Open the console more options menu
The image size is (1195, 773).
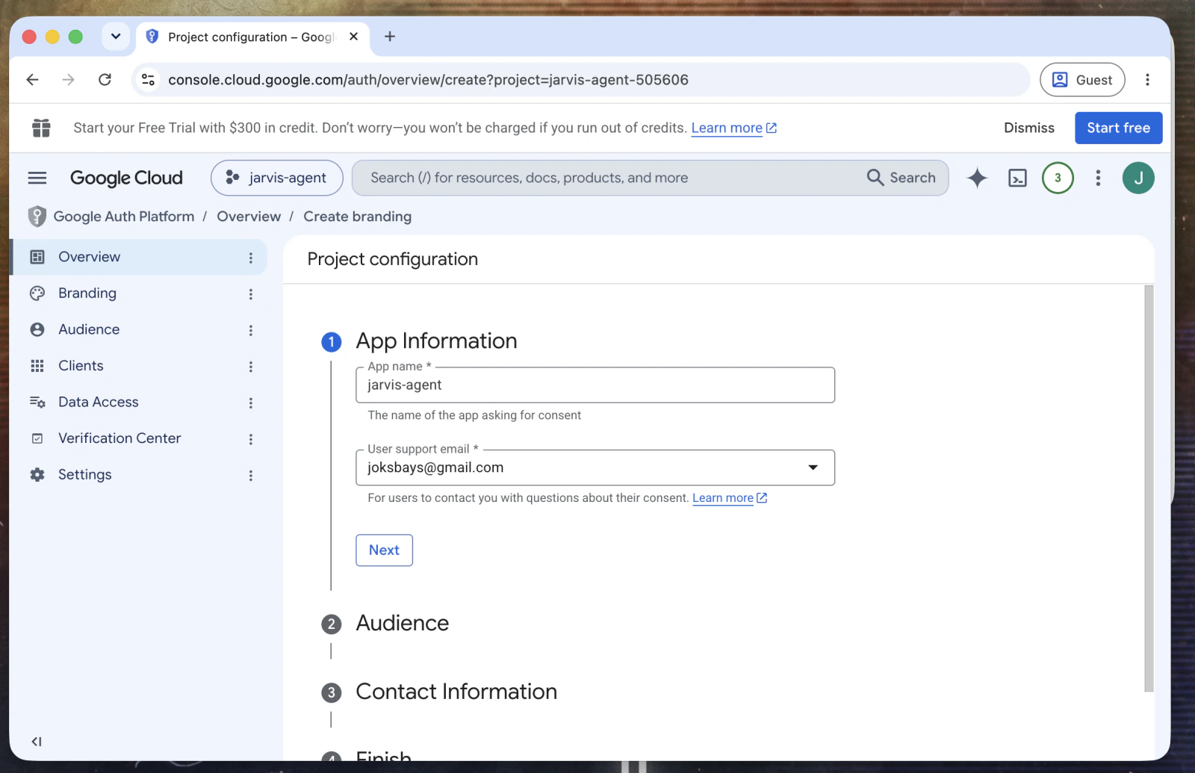(x=1098, y=178)
